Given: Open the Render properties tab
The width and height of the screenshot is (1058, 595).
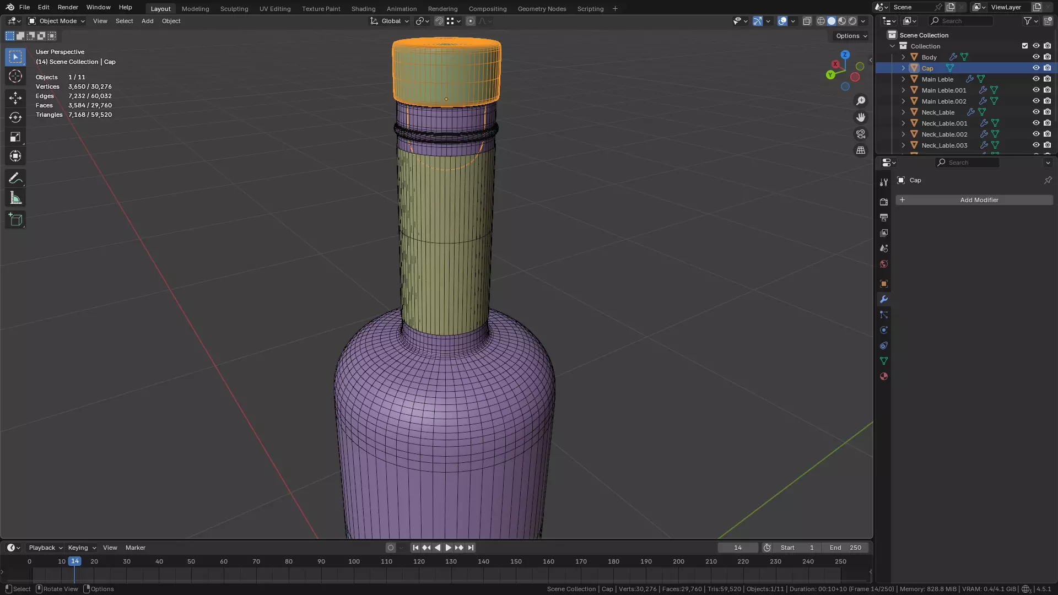Looking at the screenshot, I should 884,202.
